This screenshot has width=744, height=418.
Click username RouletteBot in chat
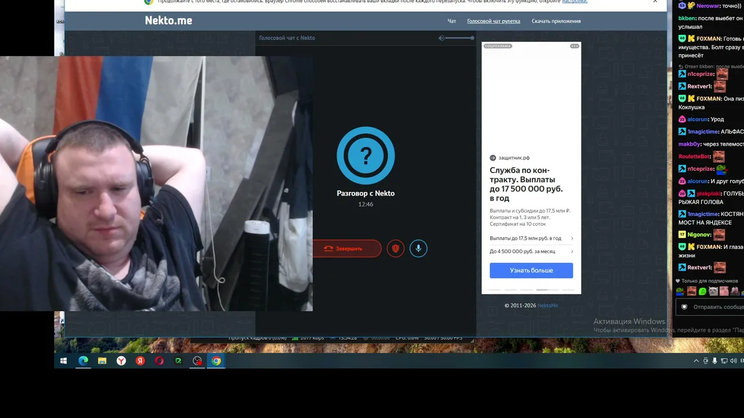[695, 156]
